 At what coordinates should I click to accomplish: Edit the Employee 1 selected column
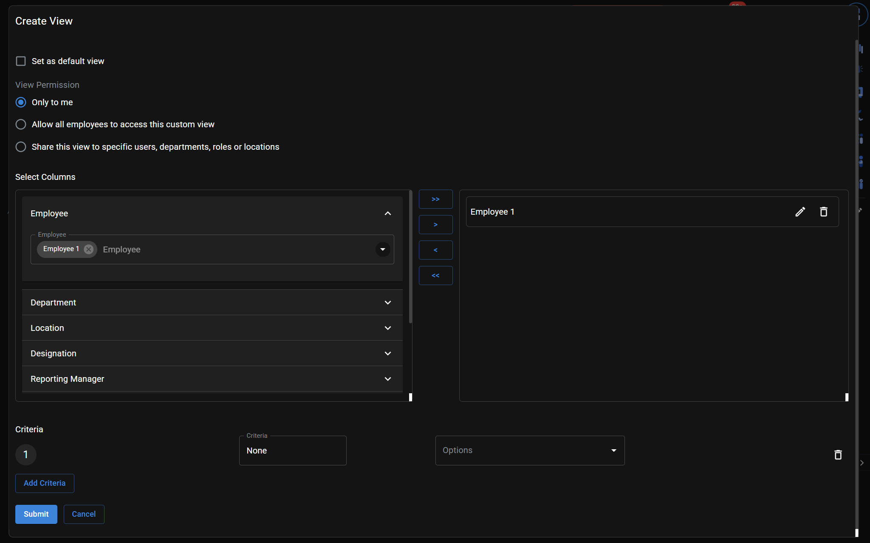[800, 212]
